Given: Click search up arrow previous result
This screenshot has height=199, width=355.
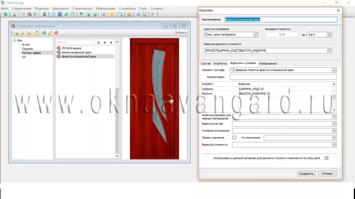Looking at the screenshot, I should pyautogui.click(x=111, y=42).
